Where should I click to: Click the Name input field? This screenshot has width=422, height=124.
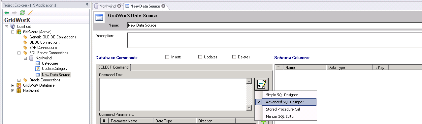coord(274,25)
